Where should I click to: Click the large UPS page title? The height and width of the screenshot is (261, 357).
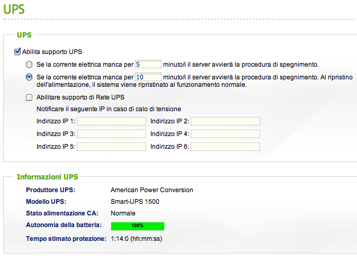[x=14, y=10]
